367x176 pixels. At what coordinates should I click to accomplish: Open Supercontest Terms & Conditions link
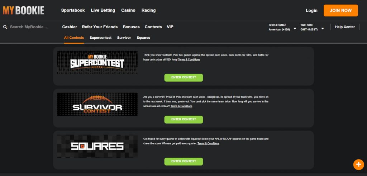click(189, 60)
